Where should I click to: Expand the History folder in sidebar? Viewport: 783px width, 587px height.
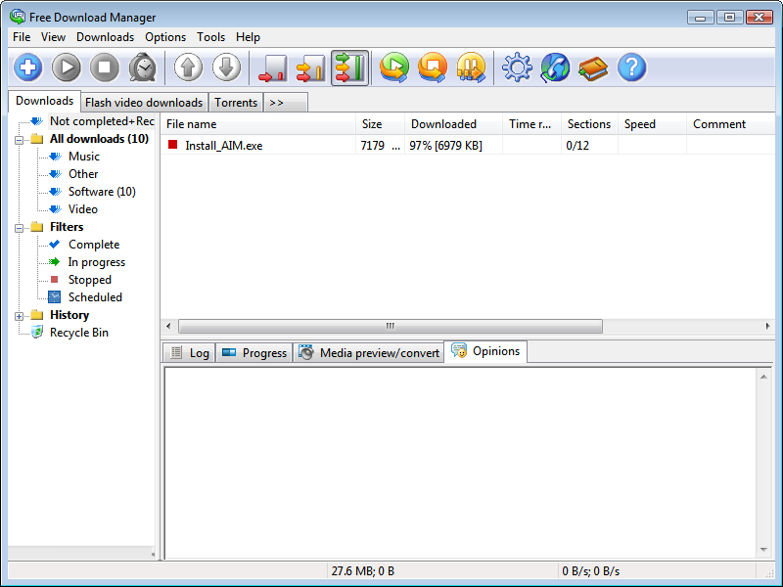[x=20, y=315]
